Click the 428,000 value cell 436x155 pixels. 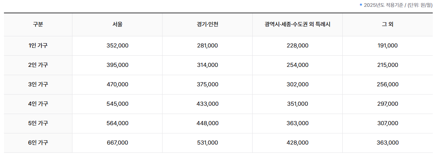coord(297,143)
